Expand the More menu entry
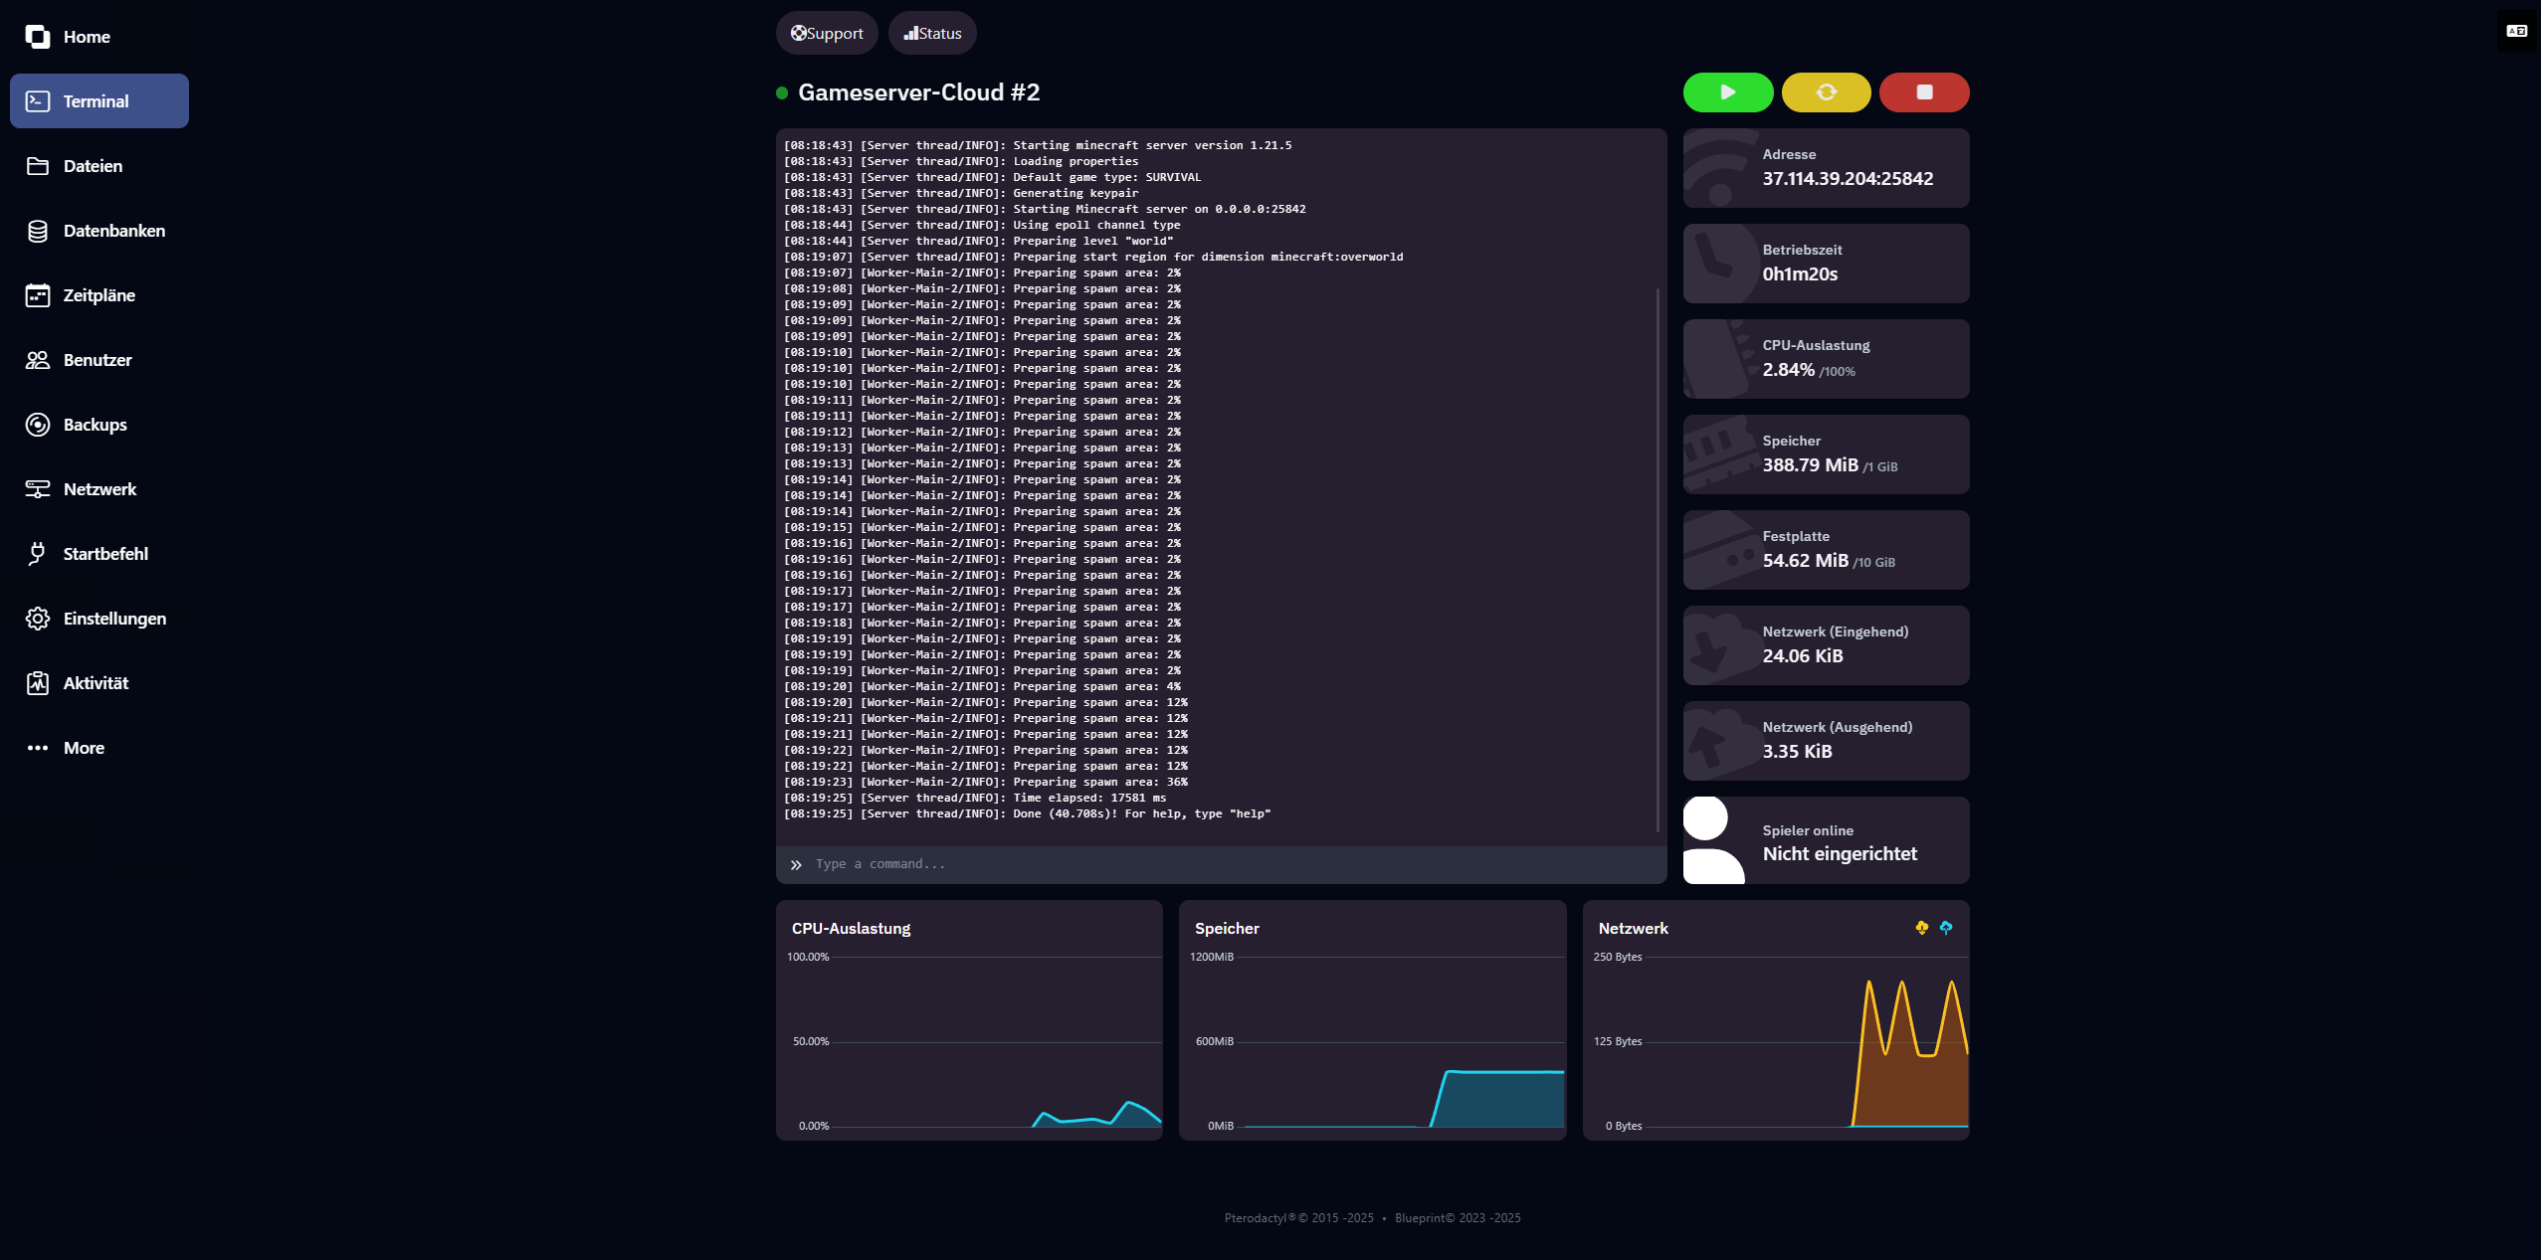This screenshot has width=2541, height=1260. point(84,748)
